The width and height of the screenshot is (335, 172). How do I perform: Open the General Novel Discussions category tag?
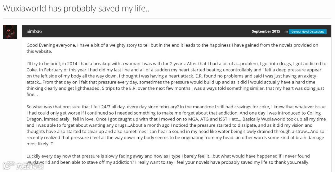307,32
